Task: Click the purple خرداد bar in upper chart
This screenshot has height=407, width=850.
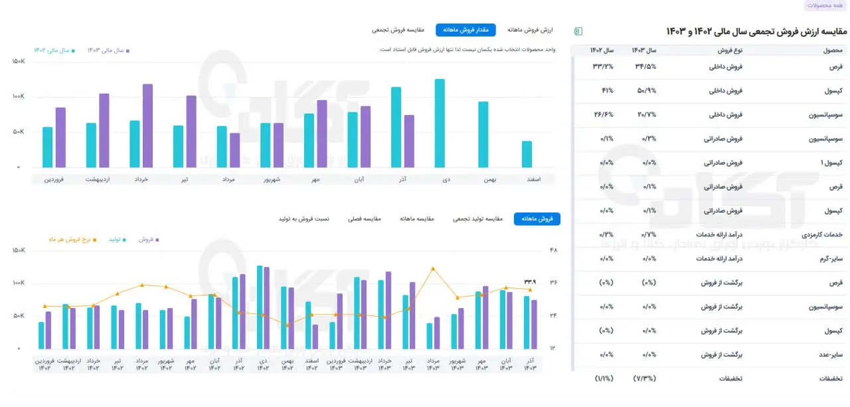Action: (147, 126)
